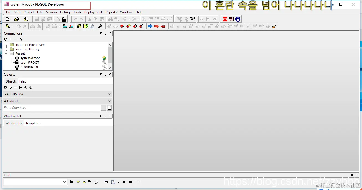Switch to the Files tab
The image size is (362, 190).
pyautogui.click(x=22, y=81)
